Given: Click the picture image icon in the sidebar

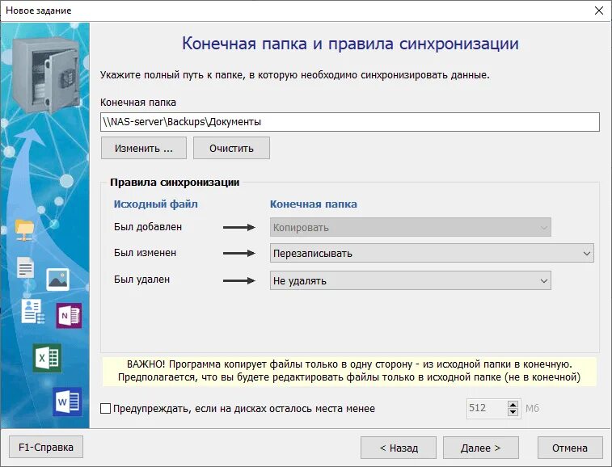Looking at the screenshot, I should (57, 280).
